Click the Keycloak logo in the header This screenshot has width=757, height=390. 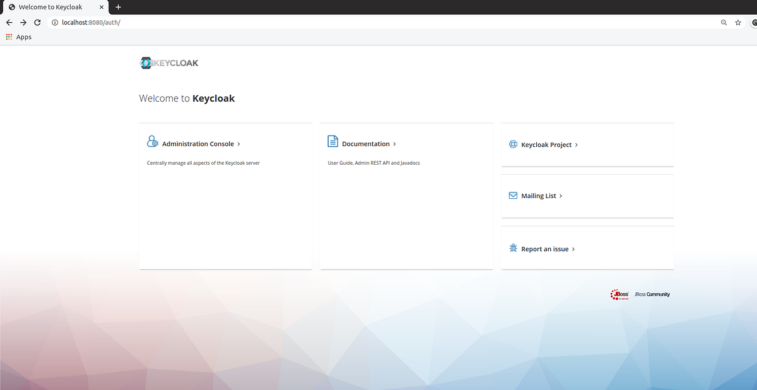point(168,62)
